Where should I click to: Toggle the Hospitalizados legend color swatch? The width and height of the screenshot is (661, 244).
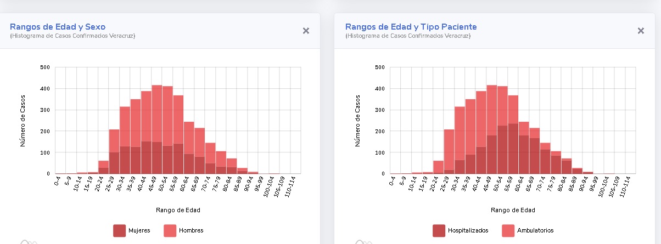tap(439, 230)
